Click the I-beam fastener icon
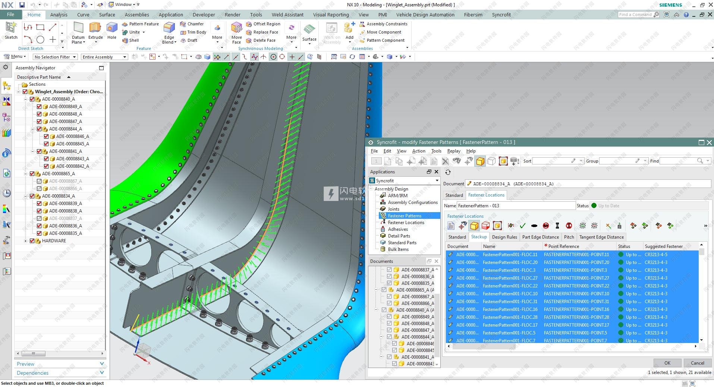This screenshot has width=714, height=387. [557, 226]
